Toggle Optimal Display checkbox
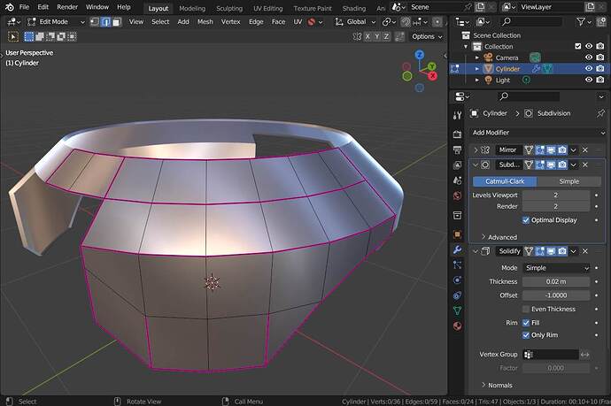The image size is (611, 406). click(x=526, y=220)
